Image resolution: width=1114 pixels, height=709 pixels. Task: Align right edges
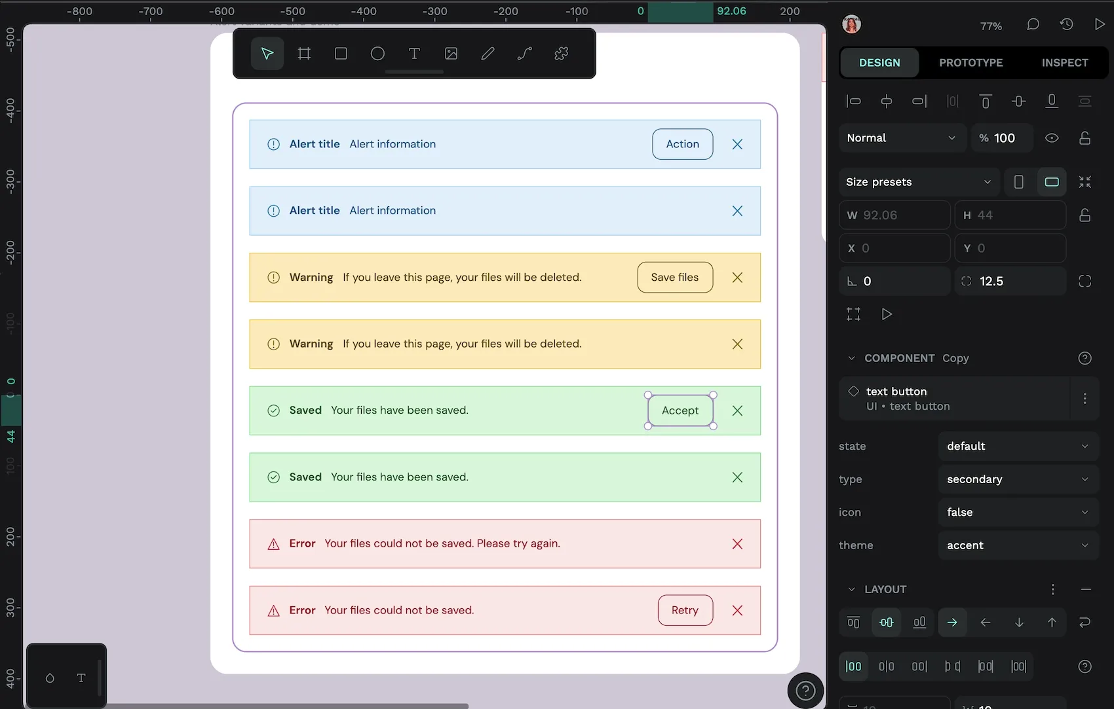tap(919, 101)
